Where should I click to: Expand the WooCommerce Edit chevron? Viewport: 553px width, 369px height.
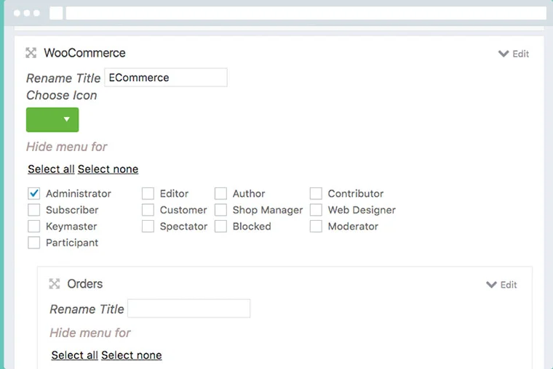[x=504, y=54]
